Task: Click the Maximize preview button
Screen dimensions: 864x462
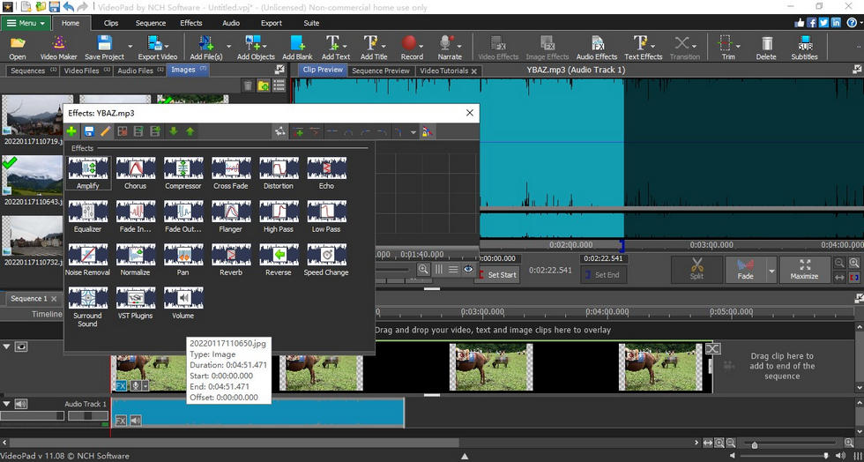Action: pyautogui.click(x=804, y=270)
